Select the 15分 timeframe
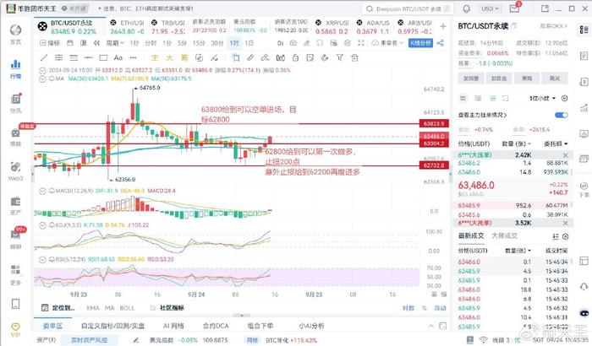The image size is (592, 346). (199, 43)
